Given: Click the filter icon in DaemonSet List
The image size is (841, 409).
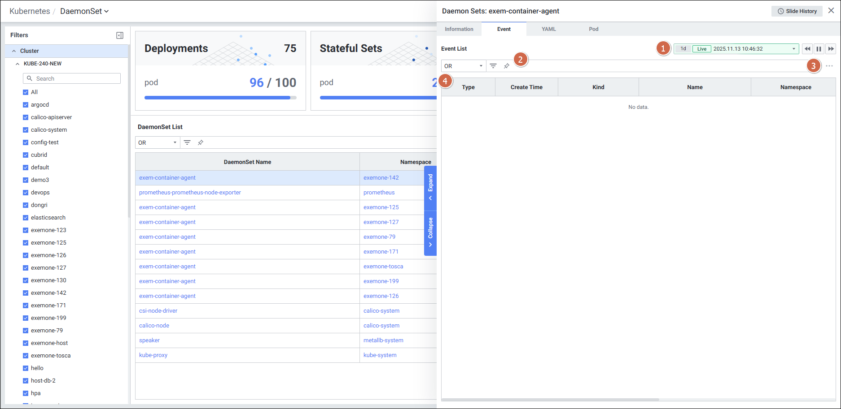Looking at the screenshot, I should coord(187,142).
